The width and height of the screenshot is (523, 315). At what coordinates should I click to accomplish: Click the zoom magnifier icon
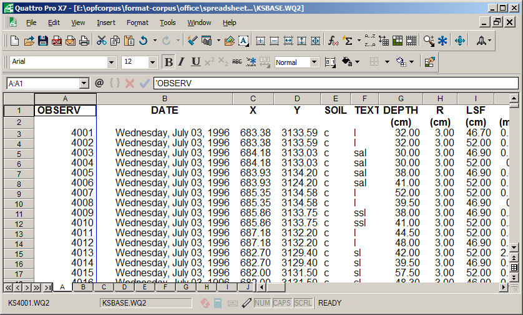428,41
